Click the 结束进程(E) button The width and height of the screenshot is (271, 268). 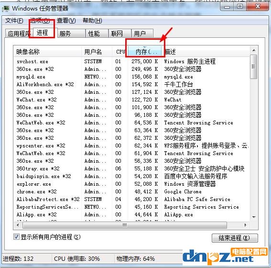click(x=235, y=238)
